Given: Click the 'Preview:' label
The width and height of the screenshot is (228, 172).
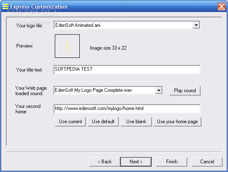Looking at the screenshot, I should [x=25, y=46].
